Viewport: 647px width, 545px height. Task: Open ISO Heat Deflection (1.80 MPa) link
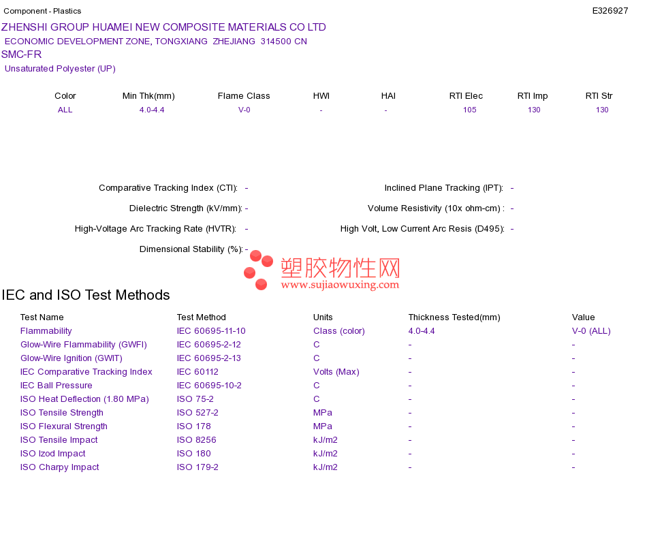[84, 399]
